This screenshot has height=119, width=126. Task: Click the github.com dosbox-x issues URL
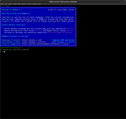[45, 44]
